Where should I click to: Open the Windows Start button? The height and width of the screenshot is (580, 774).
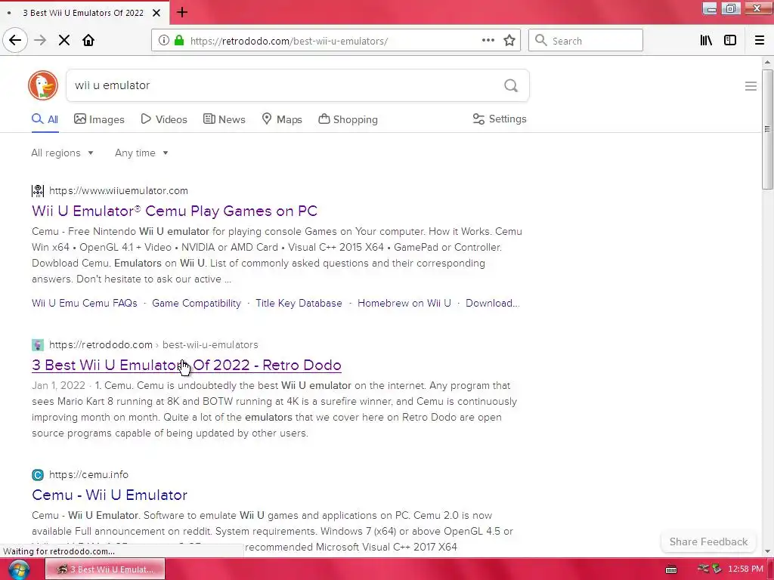pos(18,569)
